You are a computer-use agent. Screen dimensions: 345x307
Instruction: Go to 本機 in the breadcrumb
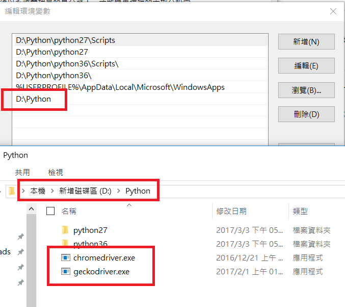point(38,191)
